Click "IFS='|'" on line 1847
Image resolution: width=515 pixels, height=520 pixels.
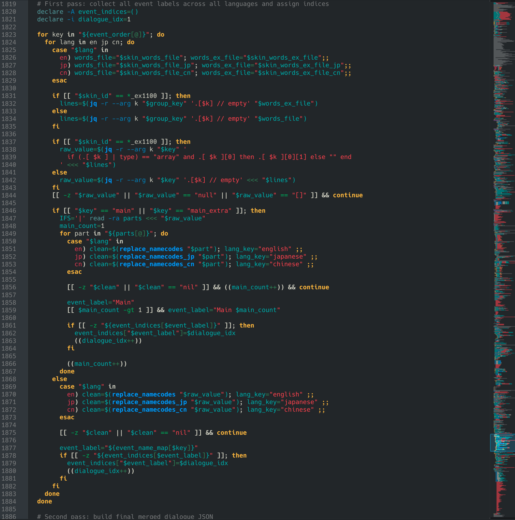pyautogui.click(x=73, y=218)
